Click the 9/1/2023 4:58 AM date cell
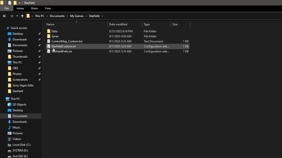Screen dimensions: 282x158 pos(120,36)
